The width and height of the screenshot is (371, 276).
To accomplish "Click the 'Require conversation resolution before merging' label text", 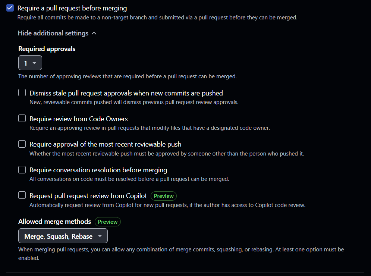I will (98, 170).
